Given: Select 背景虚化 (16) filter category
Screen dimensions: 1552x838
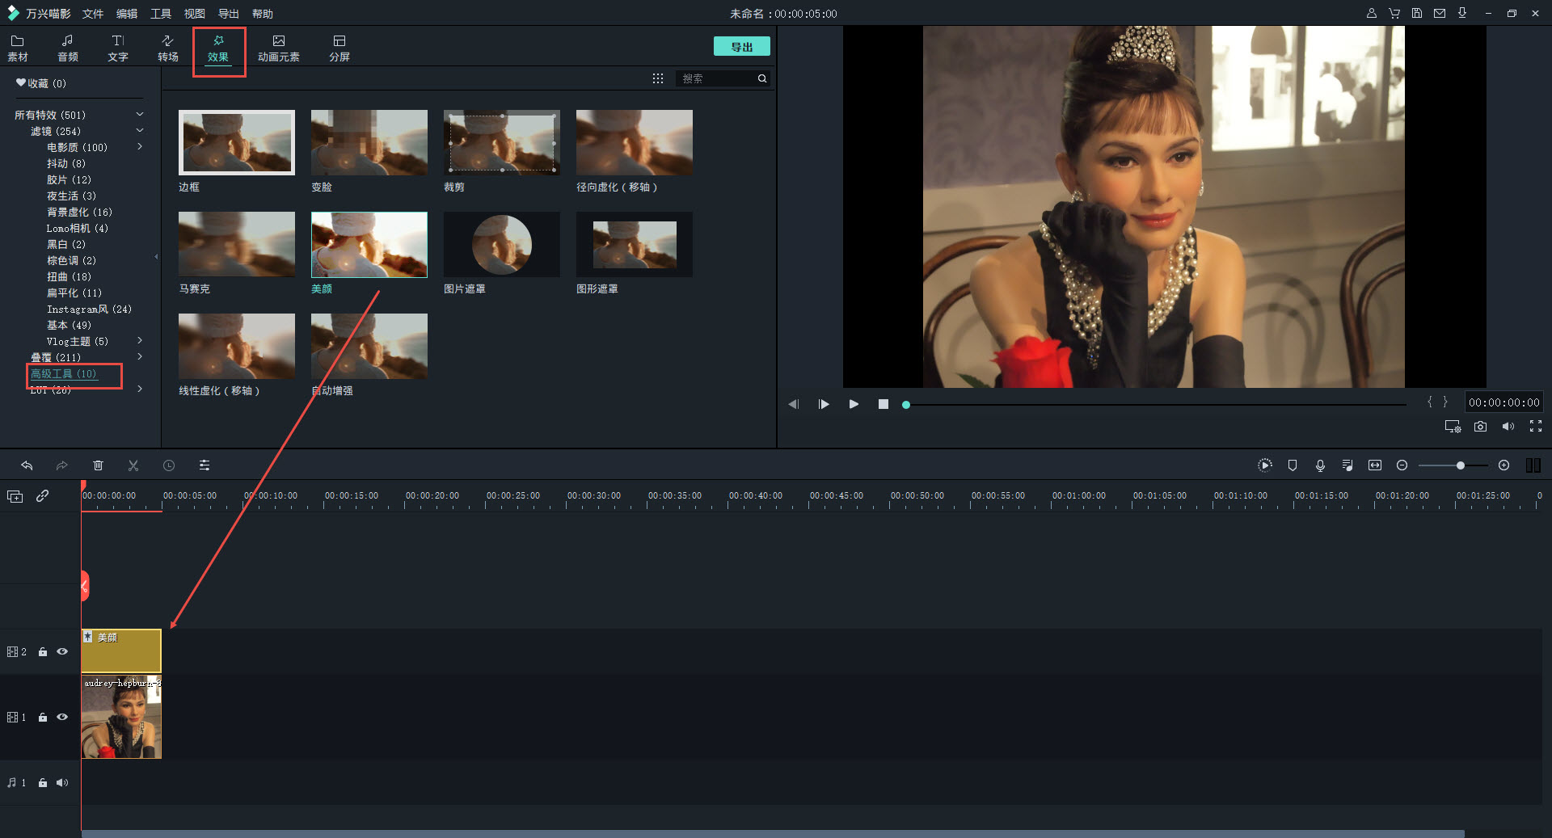Looking at the screenshot, I should click(79, 212).
